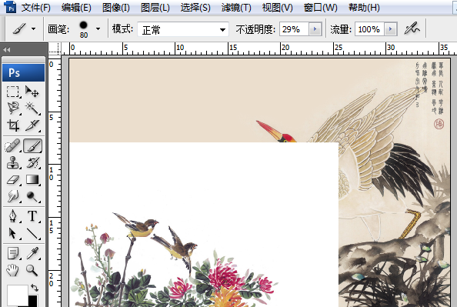Open the 编辑(E) menu

(76, 7)
